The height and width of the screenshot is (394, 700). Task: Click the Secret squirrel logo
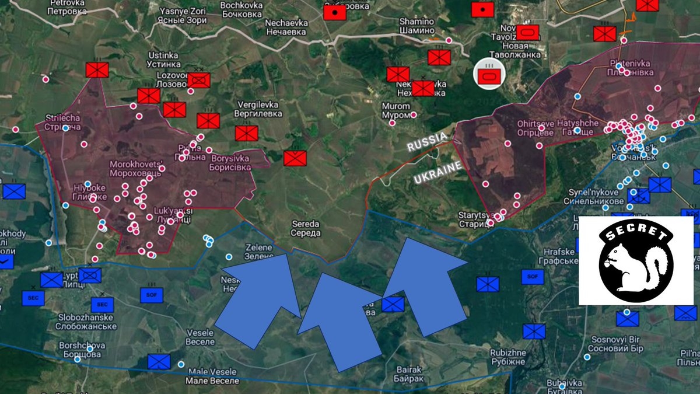[635, 260]
